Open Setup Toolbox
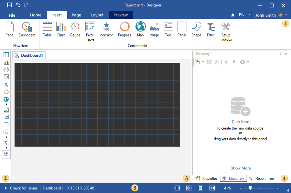Image resolution: width=291 pixels, height=193 pixels. pyautogui.click(x=226, y=31)
